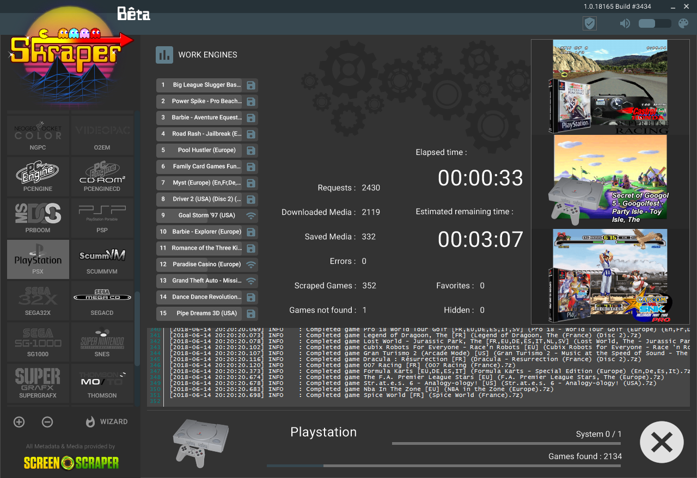697x478 pixels.
Task: Select the O2EM Videopac system tile
Action: point(102,135)
